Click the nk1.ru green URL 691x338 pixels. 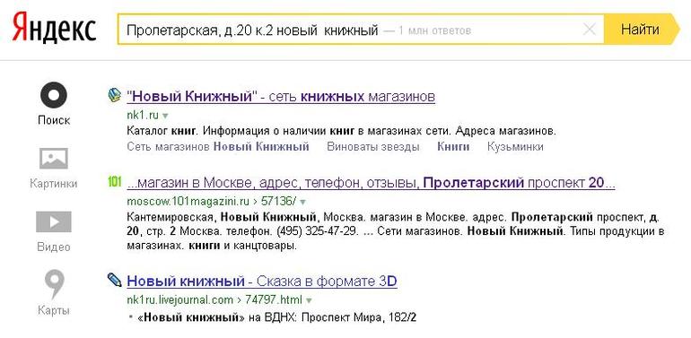(x=143, y=116)
